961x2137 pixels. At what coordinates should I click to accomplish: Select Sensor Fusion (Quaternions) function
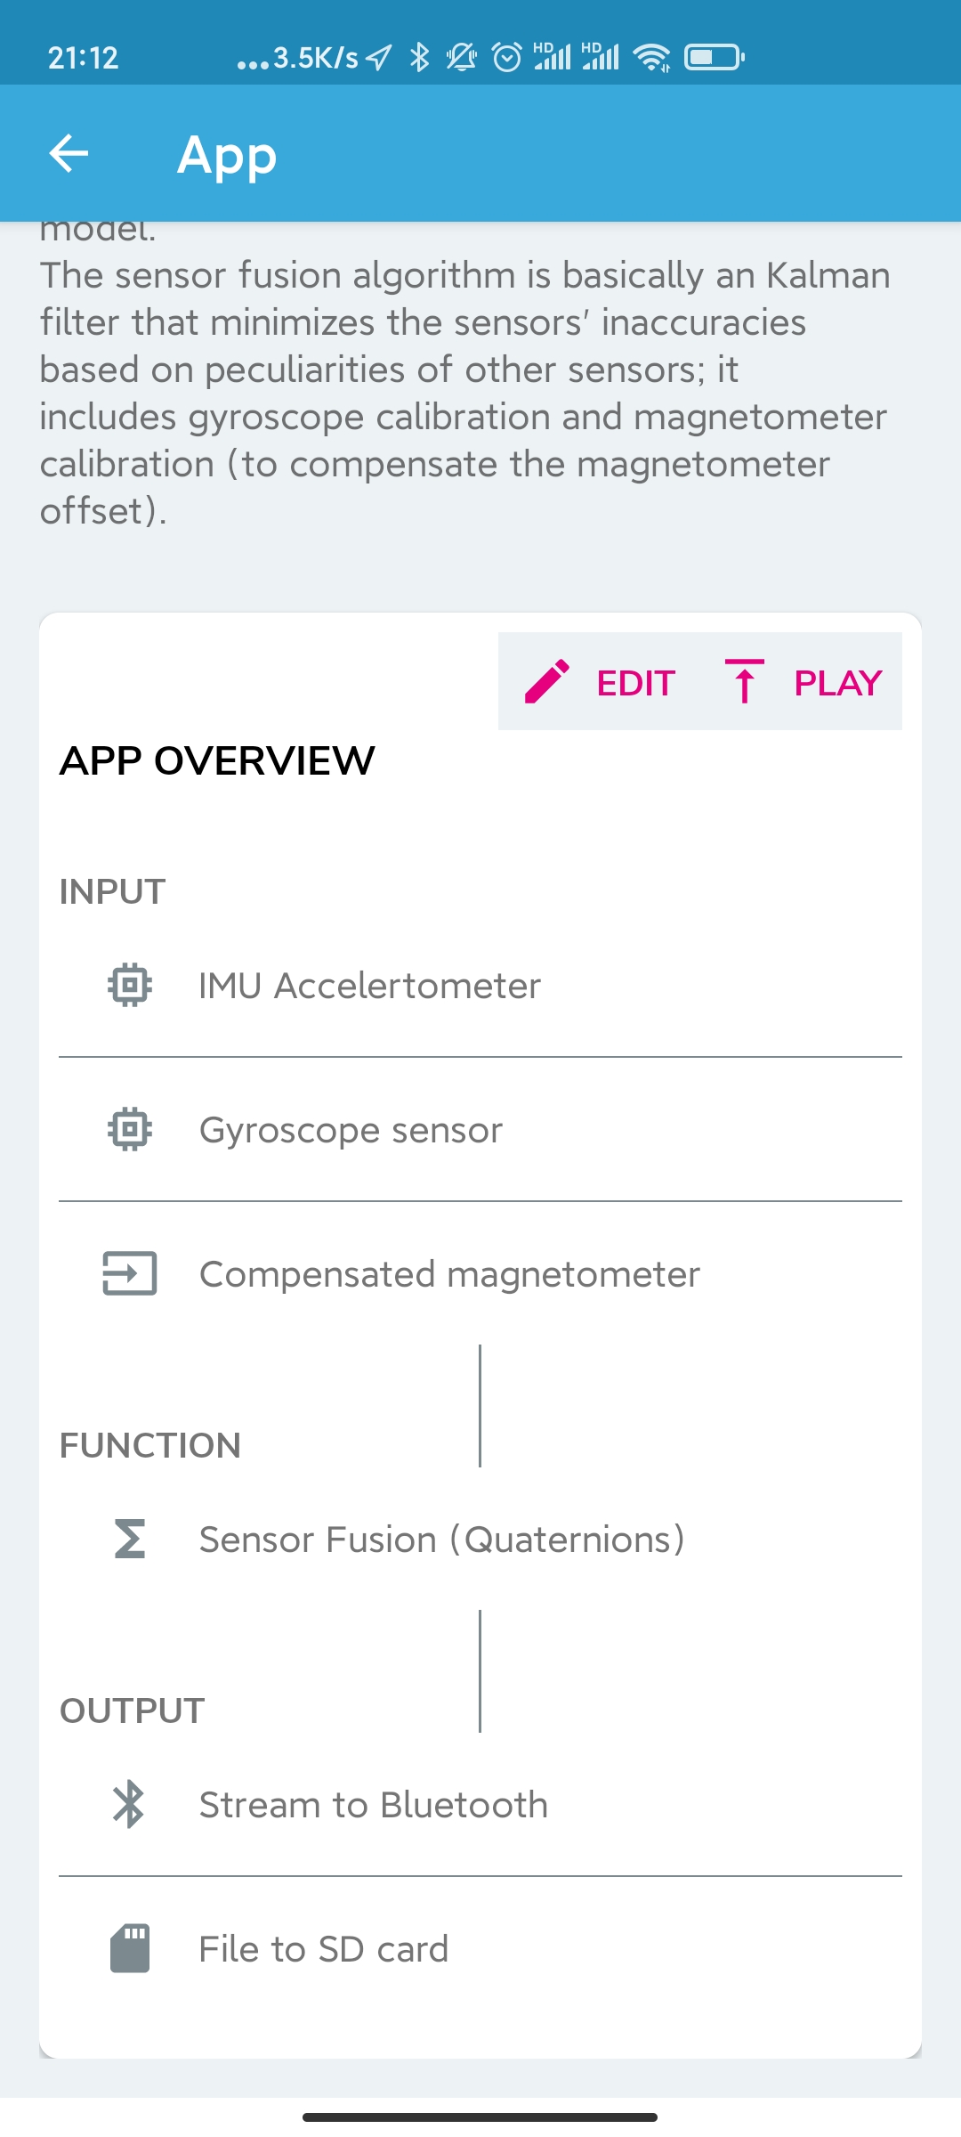tap(480, 1540)
